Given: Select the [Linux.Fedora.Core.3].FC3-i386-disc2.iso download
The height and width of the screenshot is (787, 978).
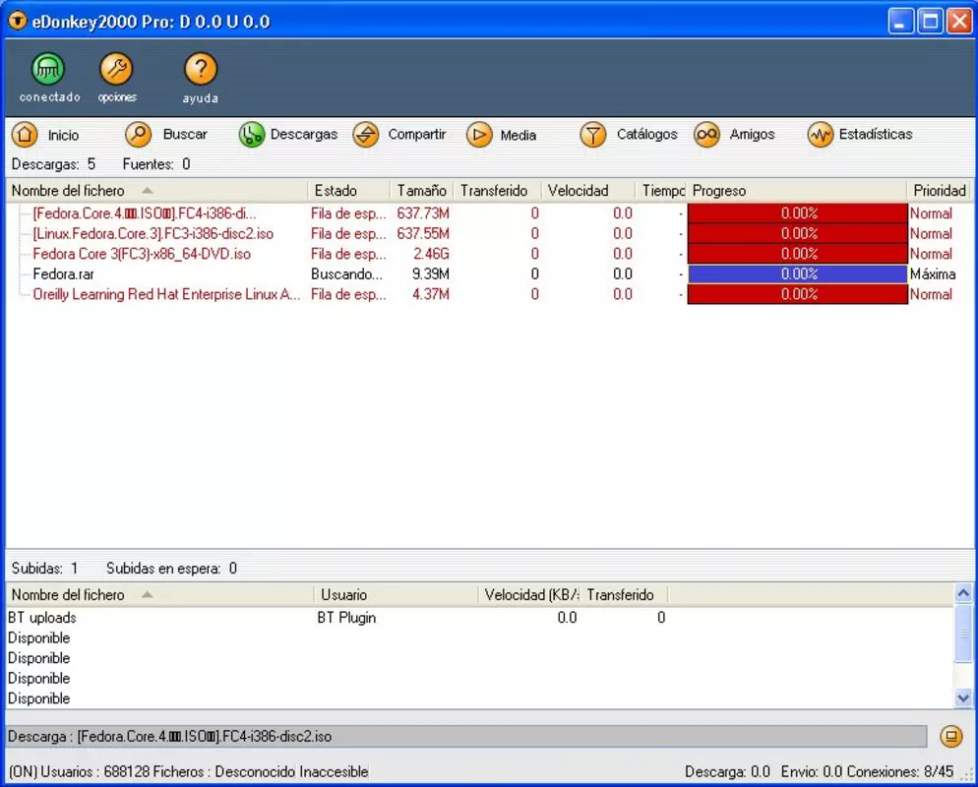Looking at the screenshot, I should point(488,233).
